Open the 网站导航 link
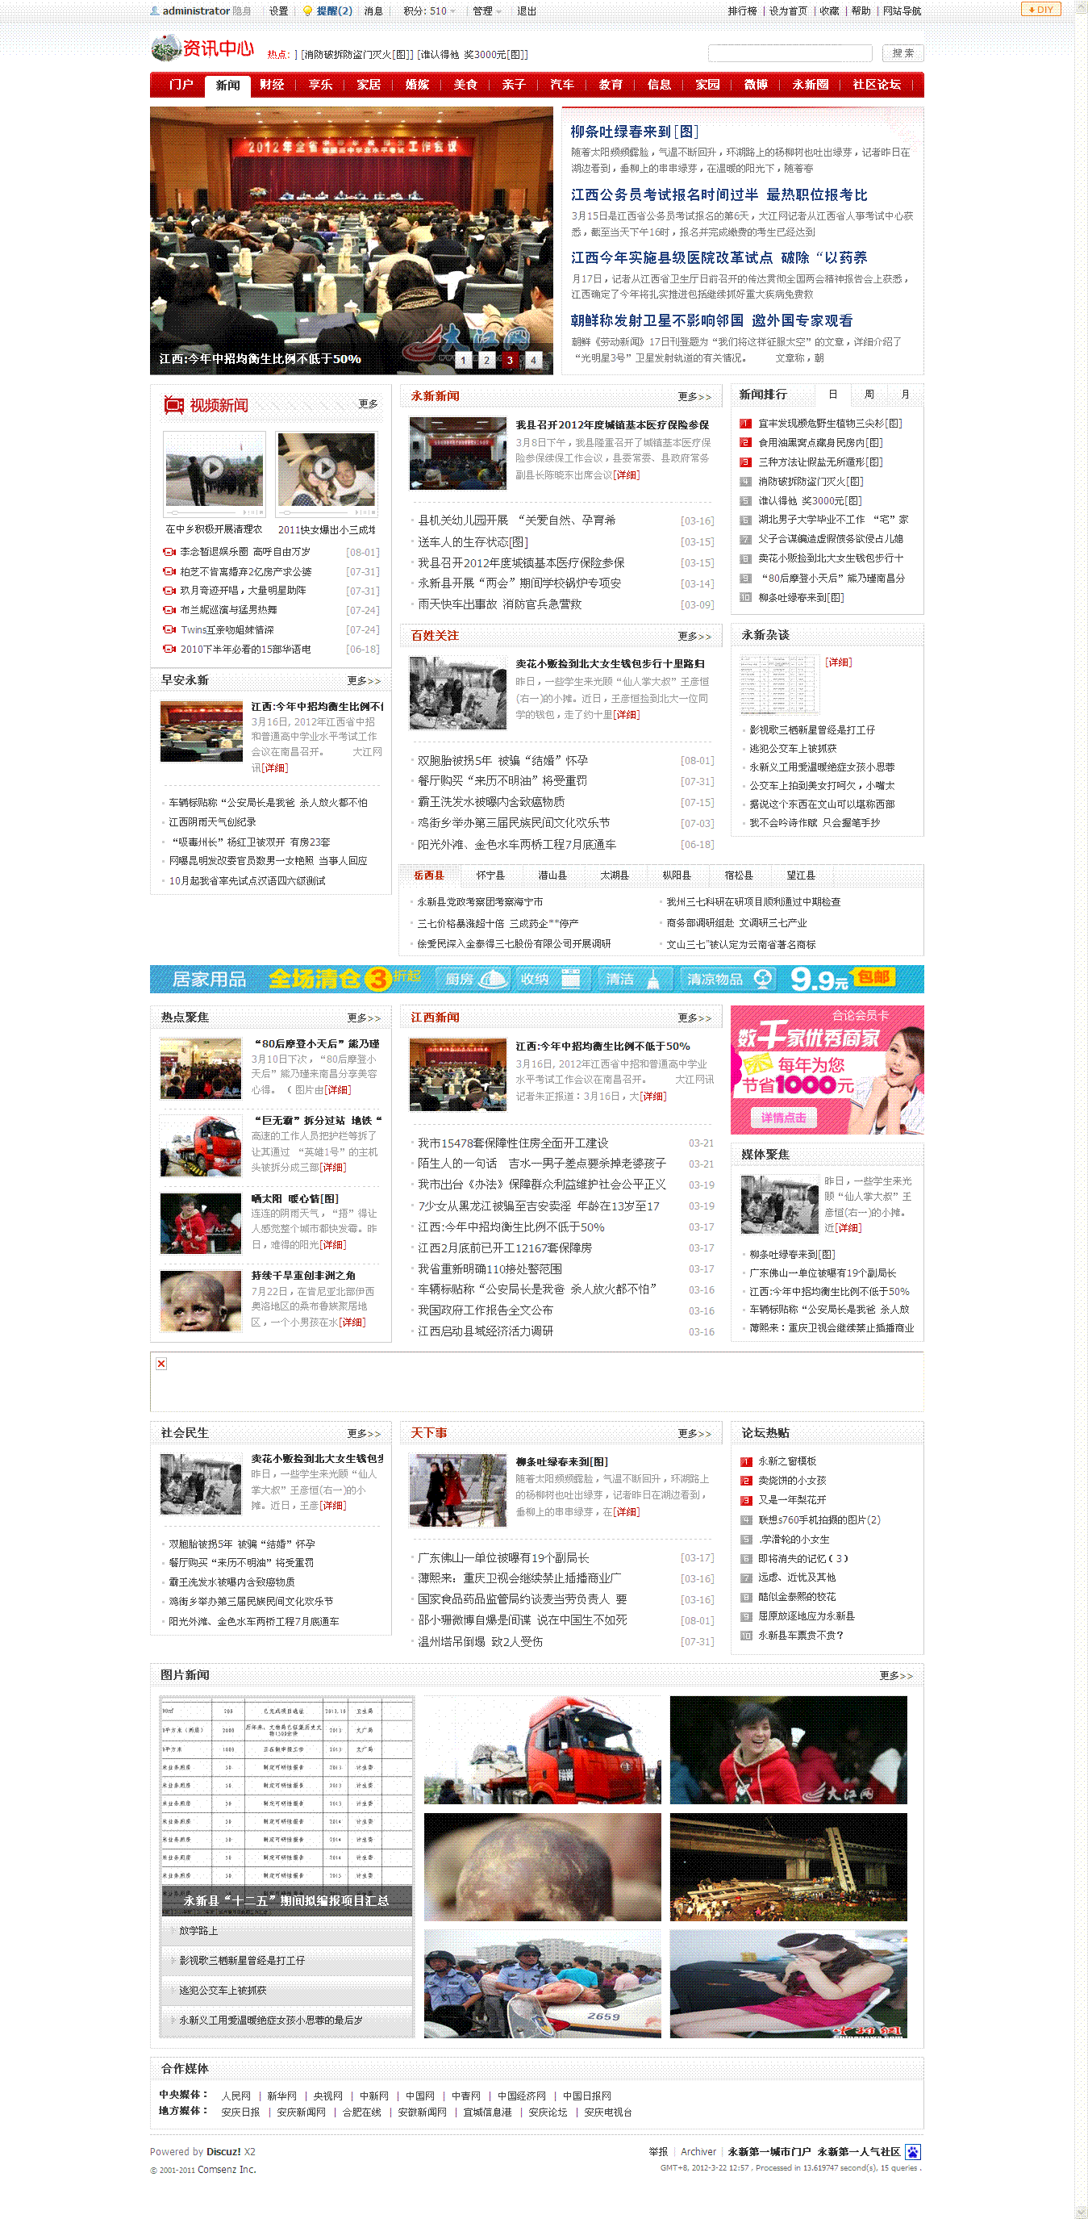1088x2219 pixels. [x=902, y=11]
